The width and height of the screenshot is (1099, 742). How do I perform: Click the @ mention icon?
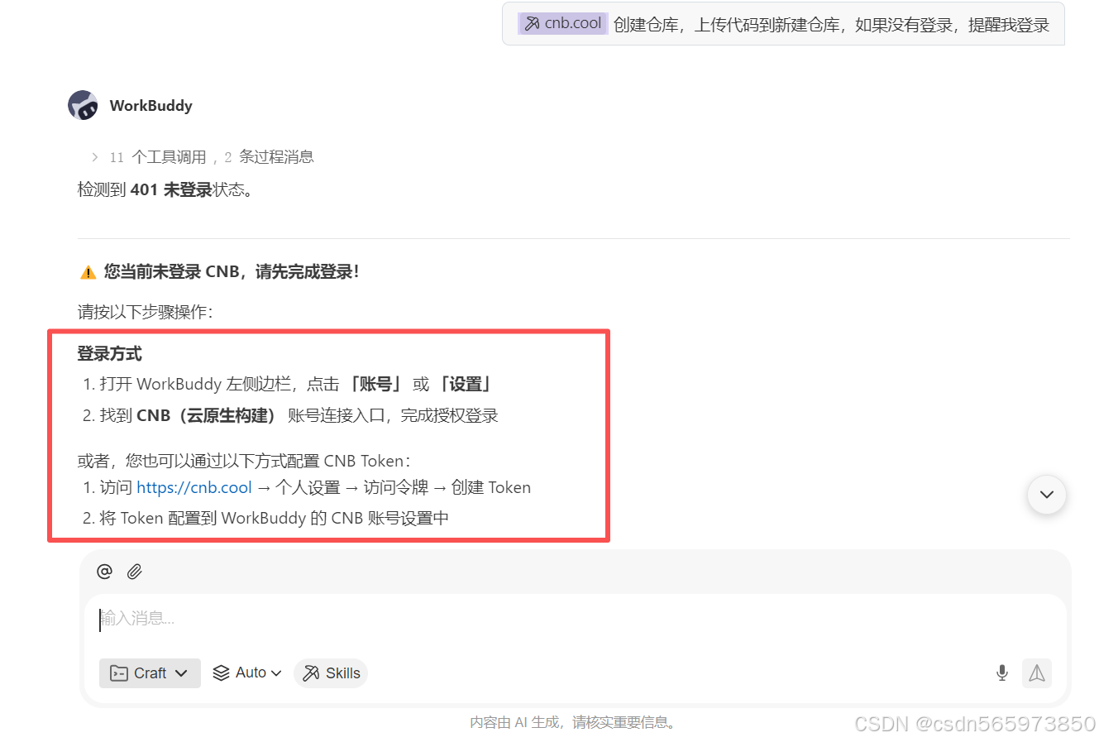pos(104,571)
